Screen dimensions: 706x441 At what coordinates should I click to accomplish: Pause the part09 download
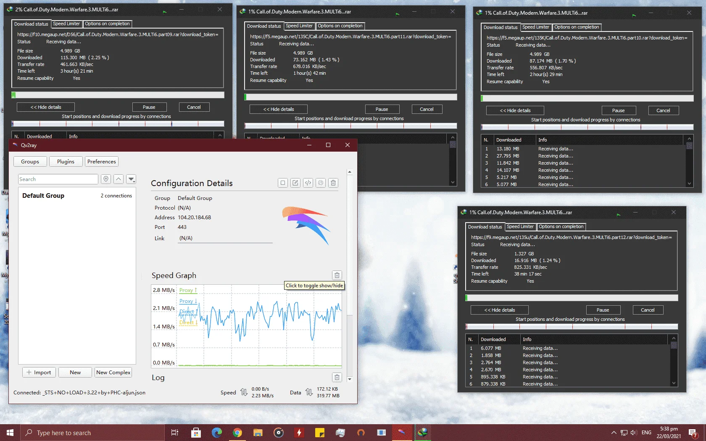[149, 107]
